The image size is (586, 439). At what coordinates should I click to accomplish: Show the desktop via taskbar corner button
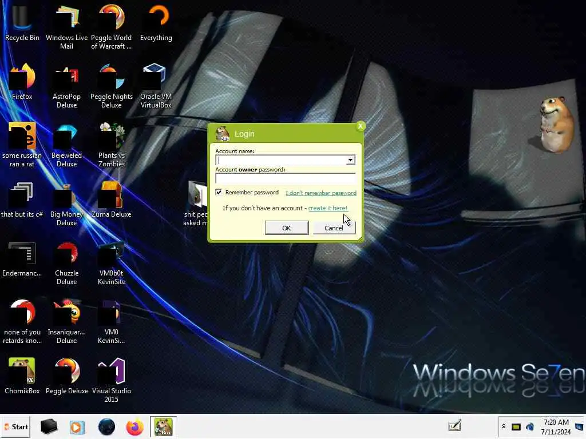580,426
